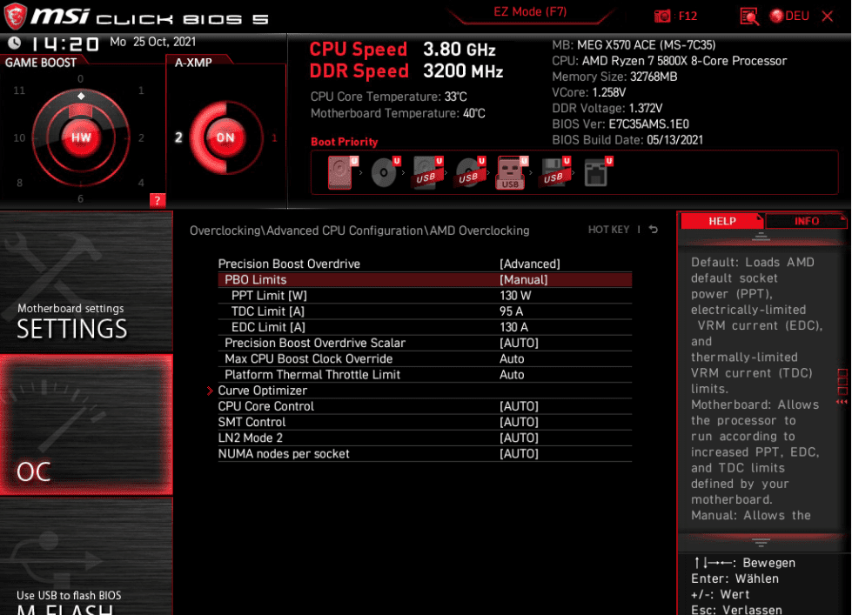Open the M-FLASH BIOS update section
Screen dimensions: 852x615
(86, 557)
